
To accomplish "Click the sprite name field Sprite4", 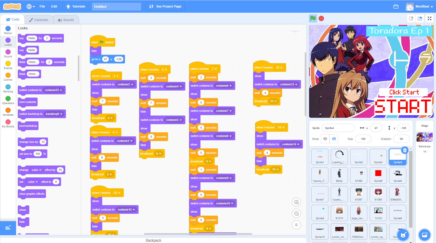I will tap(338, 128).
